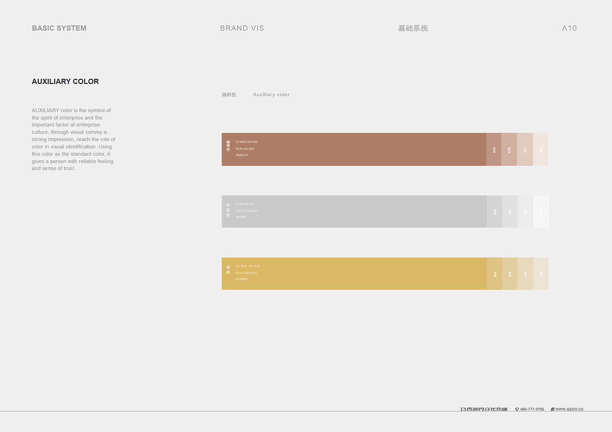
Task: Select the 60% gray tint swatch
Action: pyautogui.click(x=510, y=211)
